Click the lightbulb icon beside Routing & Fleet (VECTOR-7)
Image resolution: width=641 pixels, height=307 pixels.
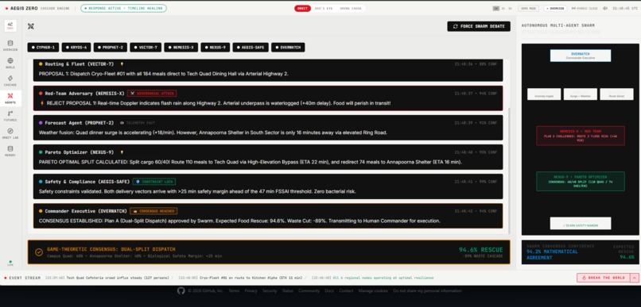tap(122, 64)
